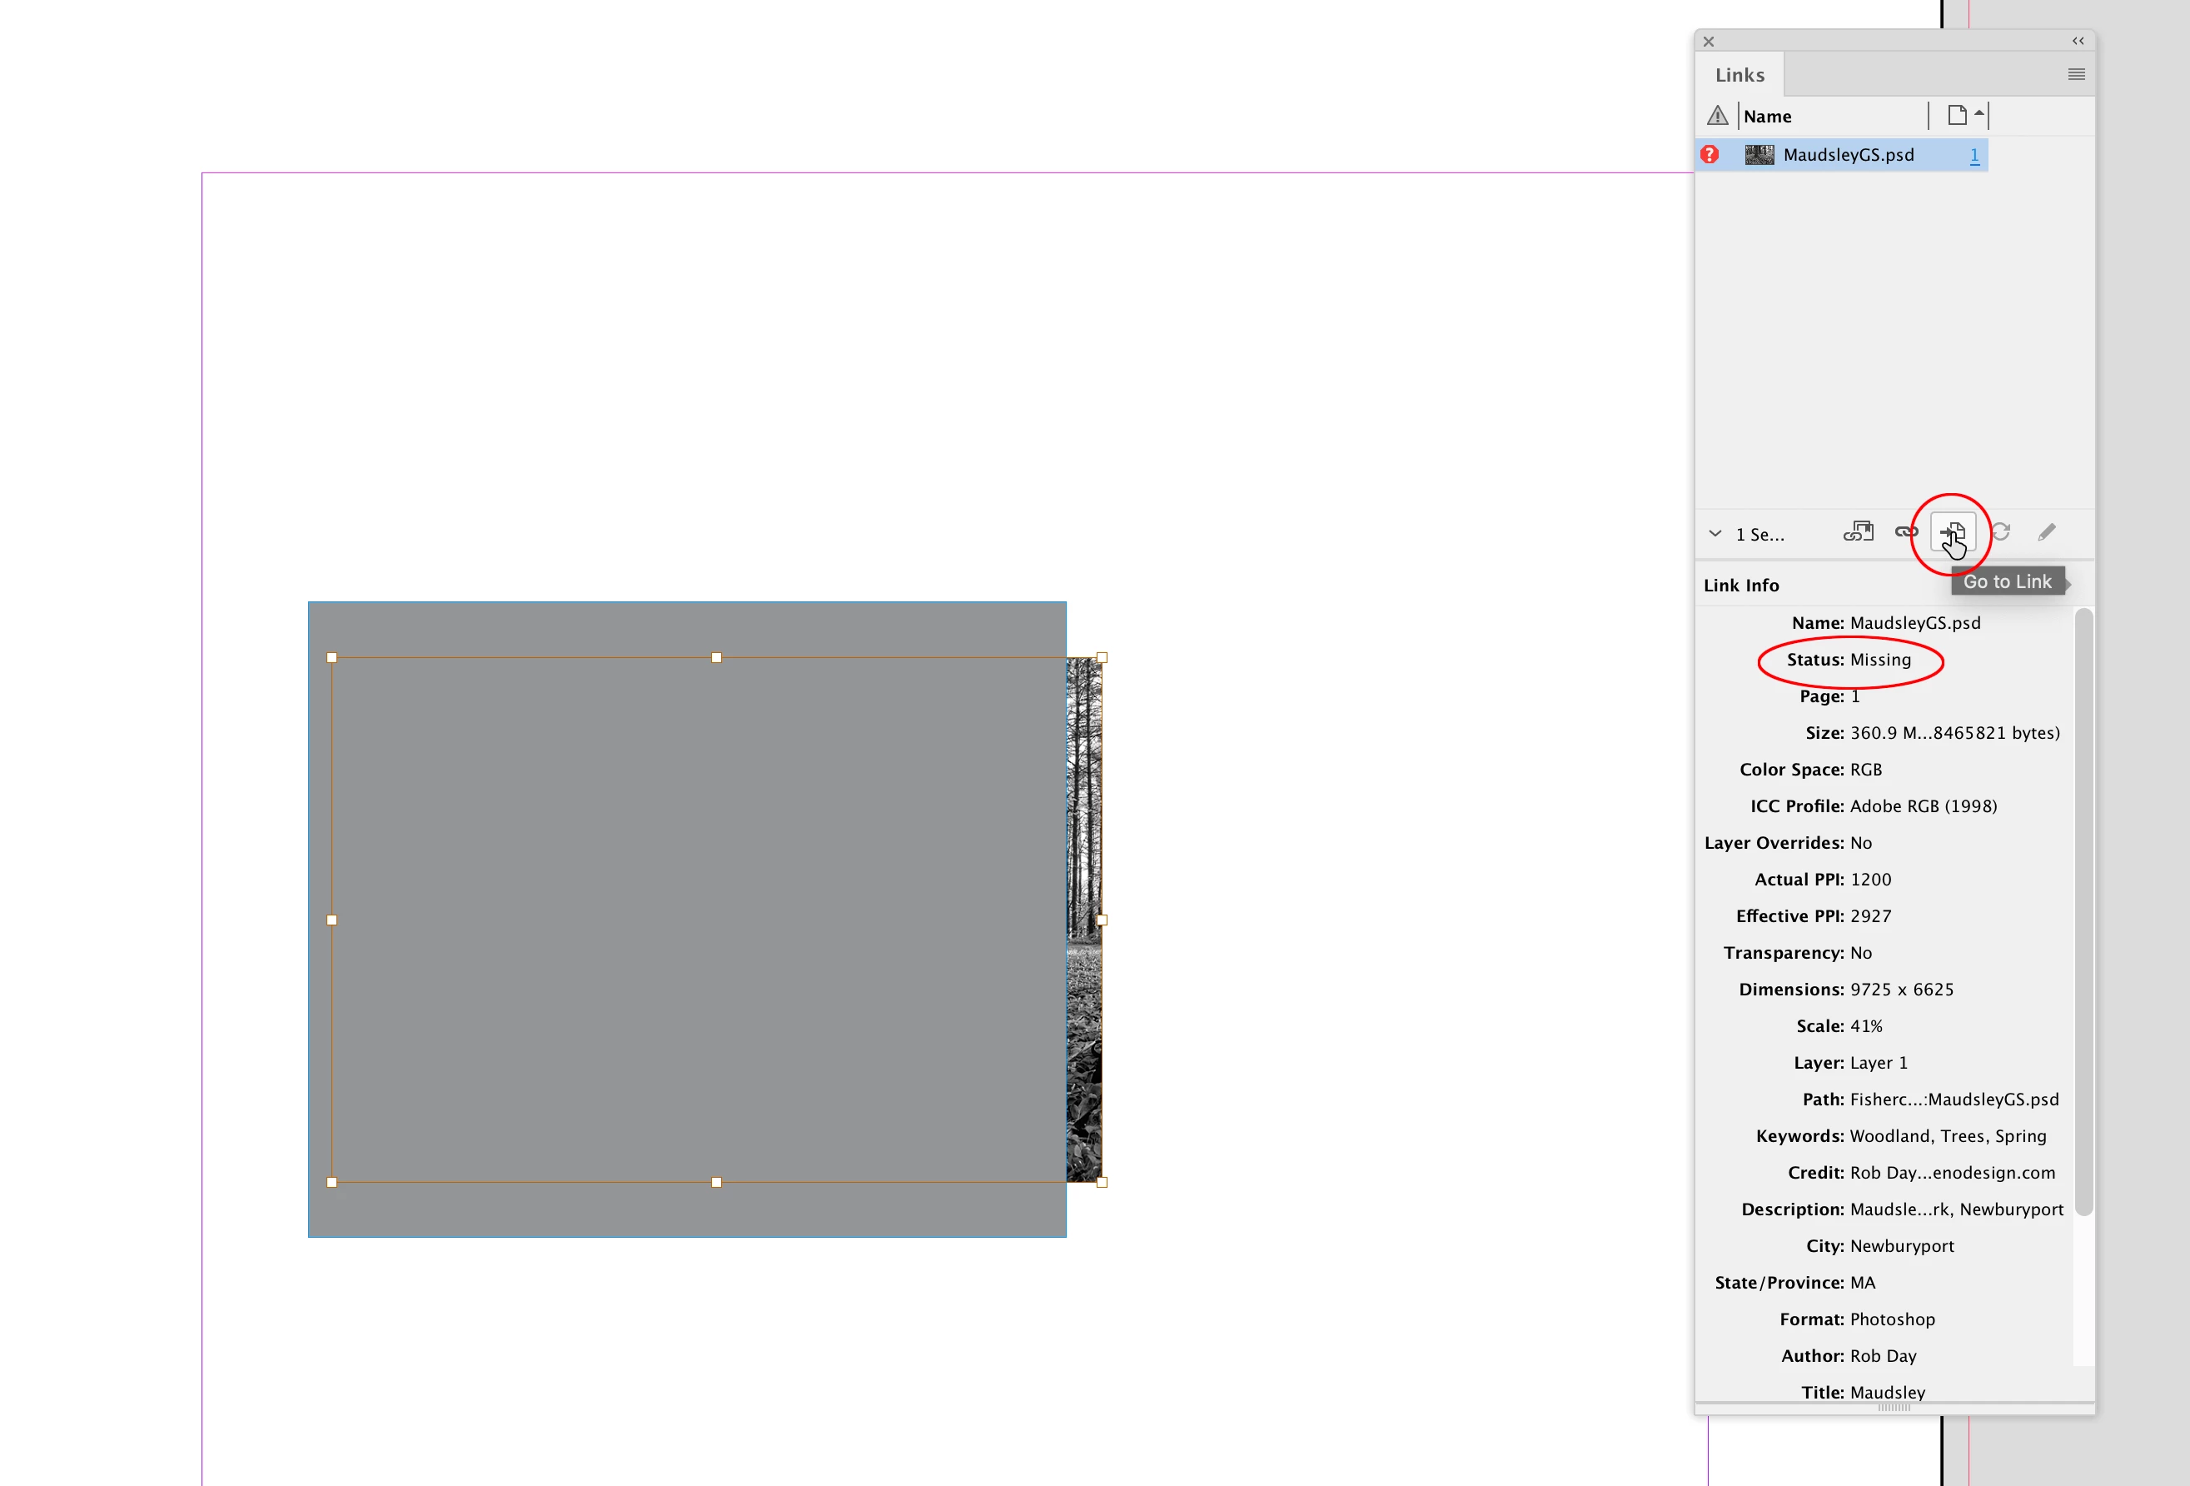Collapse the Links panel with double arrows
Image resolution: width=2190 pixels, height=1486 pixels.
2078,42
